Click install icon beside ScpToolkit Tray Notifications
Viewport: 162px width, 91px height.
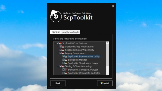63,46
